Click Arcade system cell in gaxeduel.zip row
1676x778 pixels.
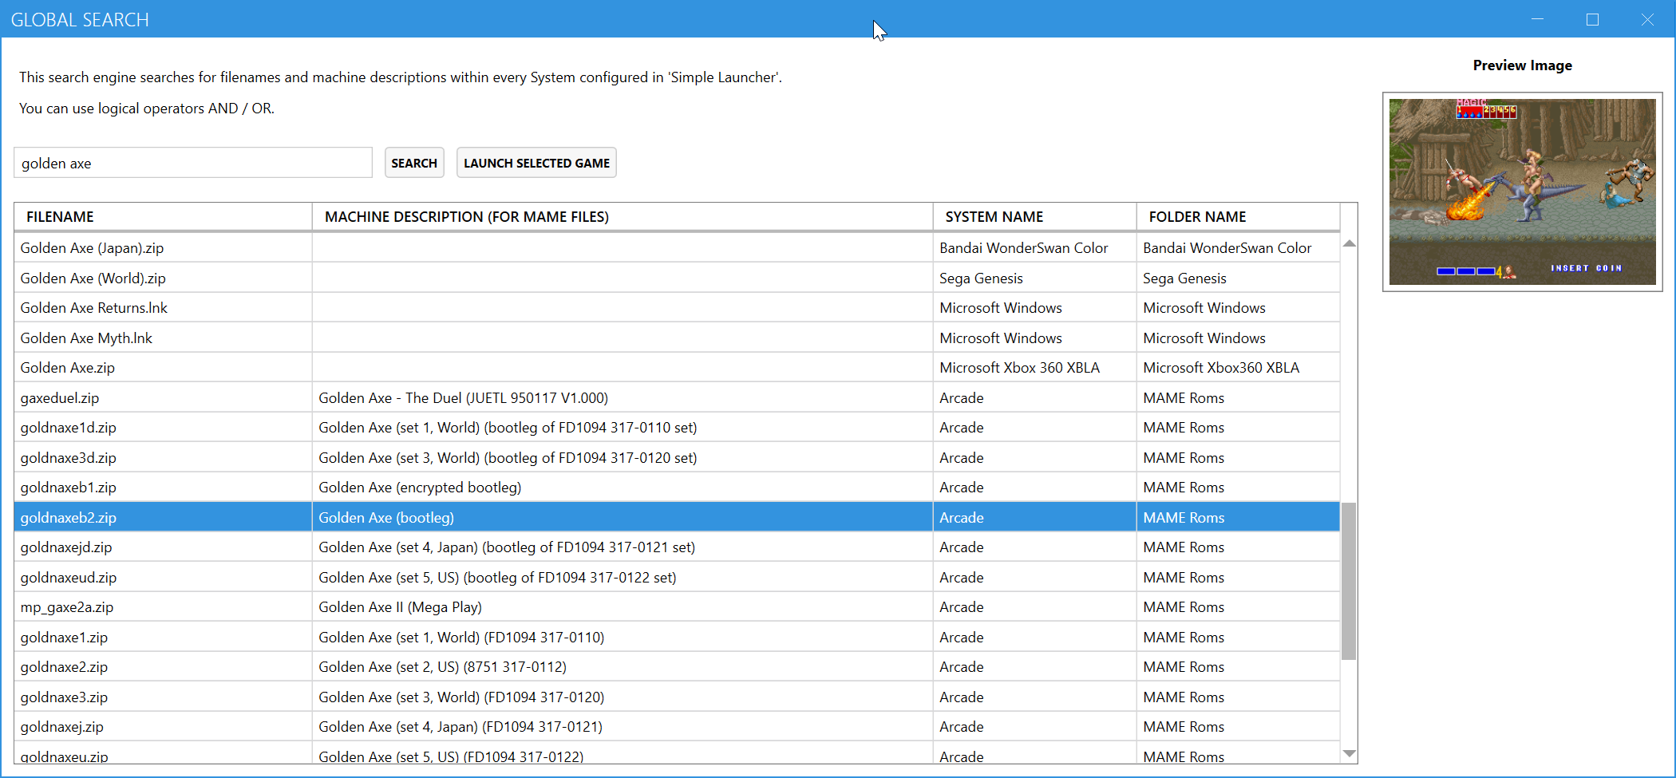[x=1034, y=398]
